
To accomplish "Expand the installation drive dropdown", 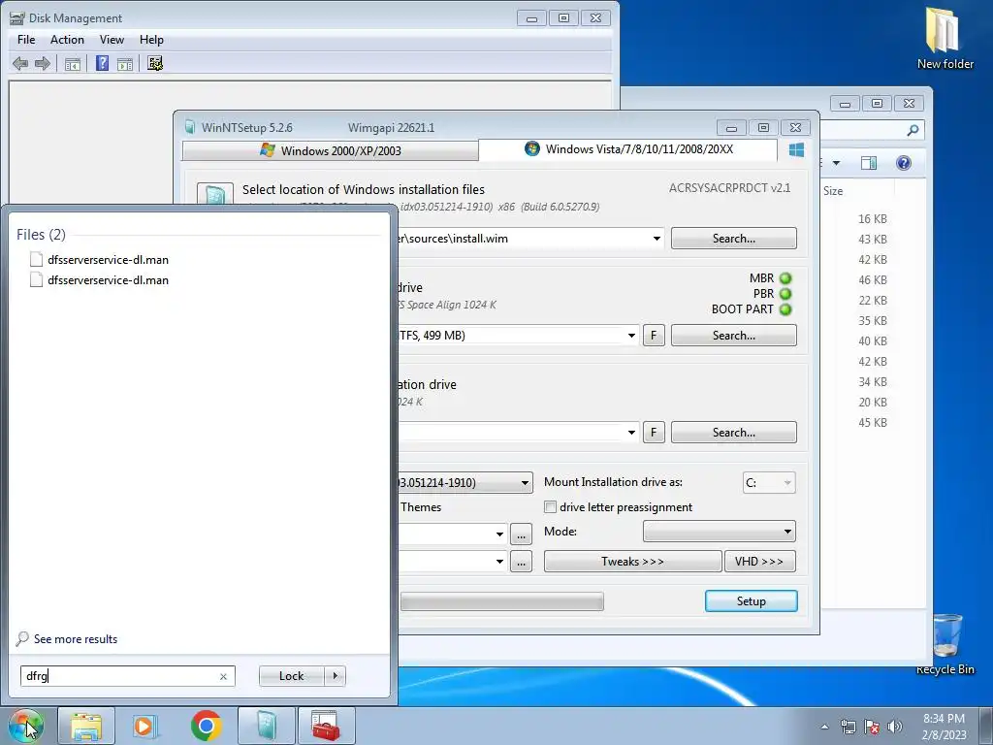I will click(x=631, y=433).
